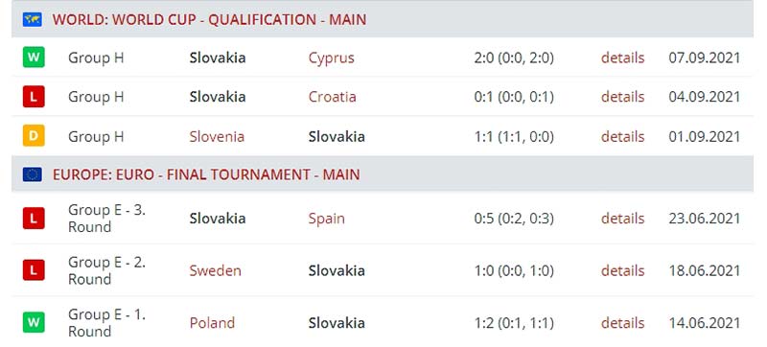The height and width of the screenshot is (347, 767).
Task: Open details for Sweden vs Slovakia
Action: point(622,270)
